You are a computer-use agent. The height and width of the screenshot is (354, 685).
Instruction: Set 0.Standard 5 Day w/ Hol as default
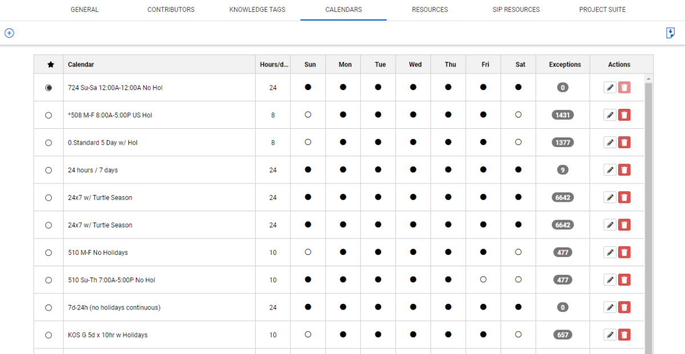49,143
